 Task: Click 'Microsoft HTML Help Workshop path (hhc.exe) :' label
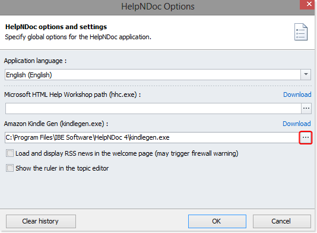click(72, 95)
